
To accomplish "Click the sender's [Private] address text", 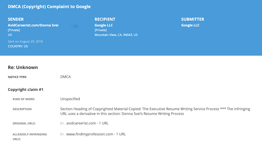I will tap(14, 30).
